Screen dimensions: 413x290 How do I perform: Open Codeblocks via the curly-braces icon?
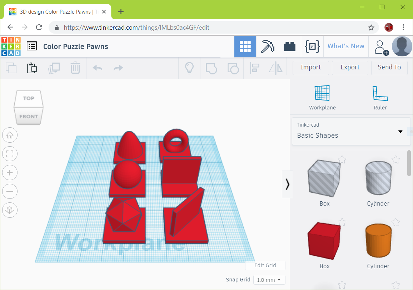tap(312, 46)
